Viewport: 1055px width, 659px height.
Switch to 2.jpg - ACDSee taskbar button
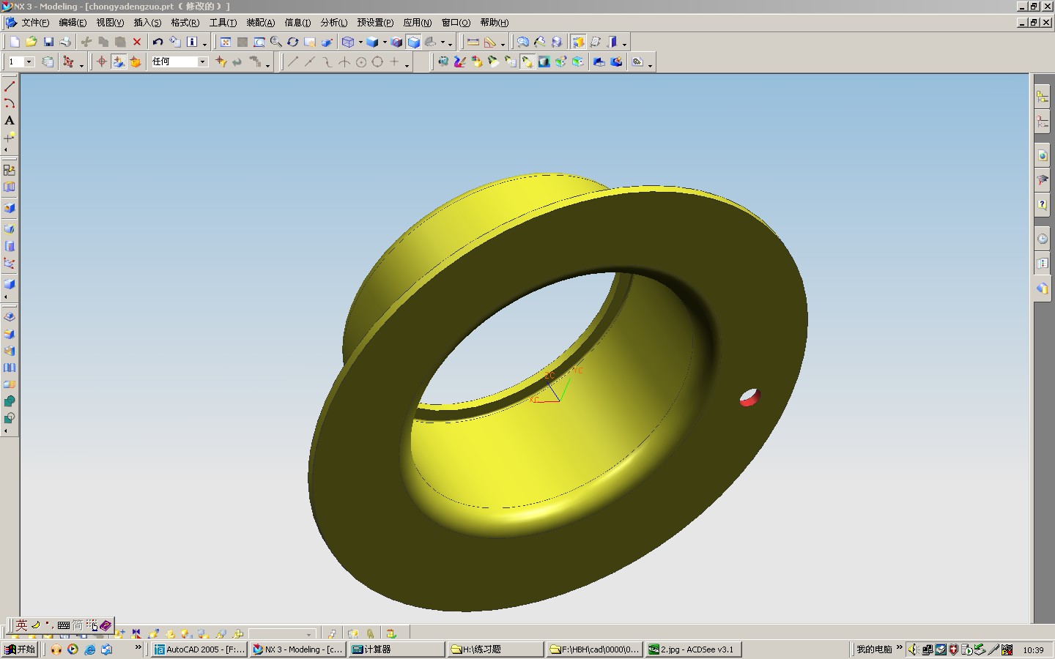[694, 649]
